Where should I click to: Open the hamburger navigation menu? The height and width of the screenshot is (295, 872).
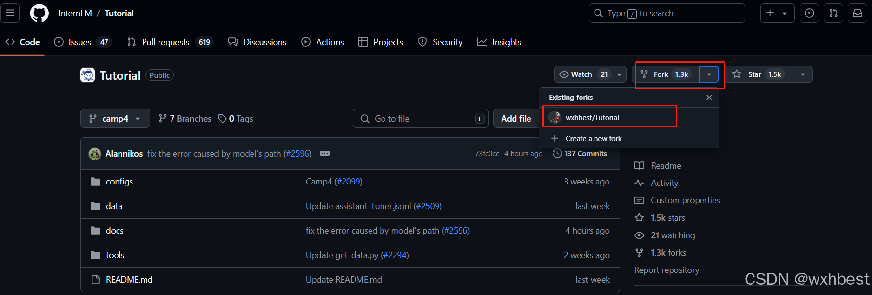point(10,13)
